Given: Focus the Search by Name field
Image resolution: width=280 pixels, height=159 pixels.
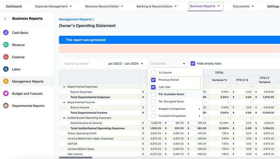Looking at the screenshot, I should [82, 63].
